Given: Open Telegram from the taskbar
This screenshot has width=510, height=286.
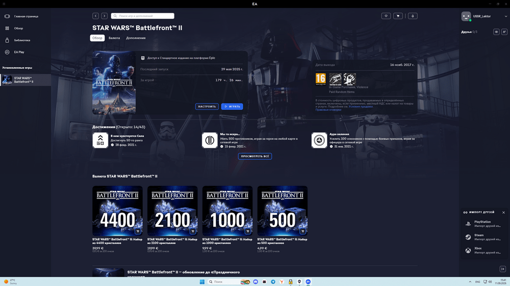Looking at the screenshot, I should coord(273,281).
